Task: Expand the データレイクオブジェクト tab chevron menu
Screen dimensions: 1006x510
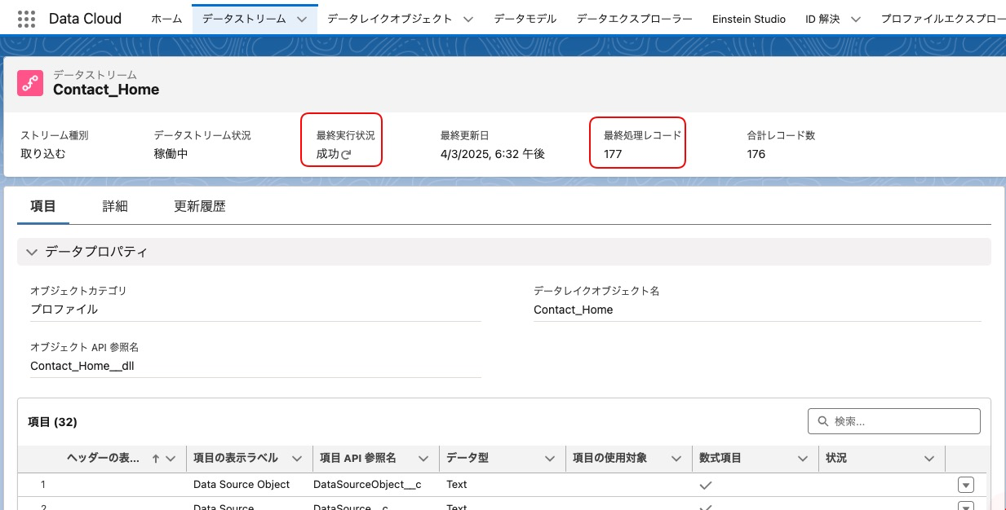Action: 468,19
